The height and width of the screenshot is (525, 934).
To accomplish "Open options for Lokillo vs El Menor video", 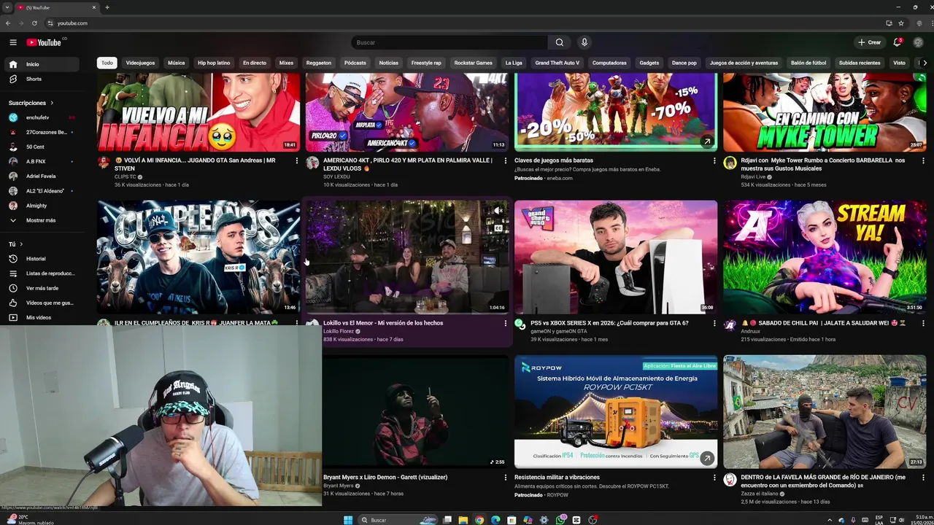I will pyautogui.click(x=505, y=323).
